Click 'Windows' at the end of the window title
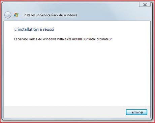The height and width of the screenshot is (123, 155). tap(70, 15)
